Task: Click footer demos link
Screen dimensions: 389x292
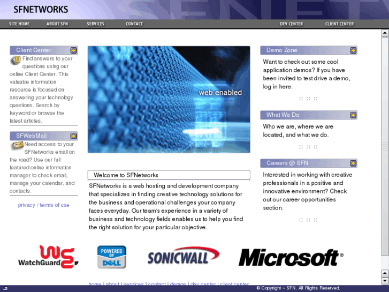Action: (178, 284)
